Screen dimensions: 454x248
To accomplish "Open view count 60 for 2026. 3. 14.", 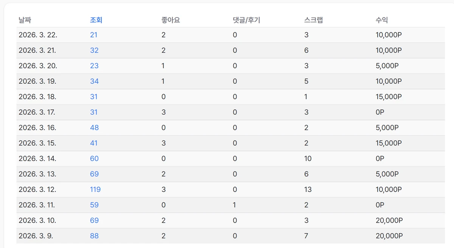I will pos(94,159).
